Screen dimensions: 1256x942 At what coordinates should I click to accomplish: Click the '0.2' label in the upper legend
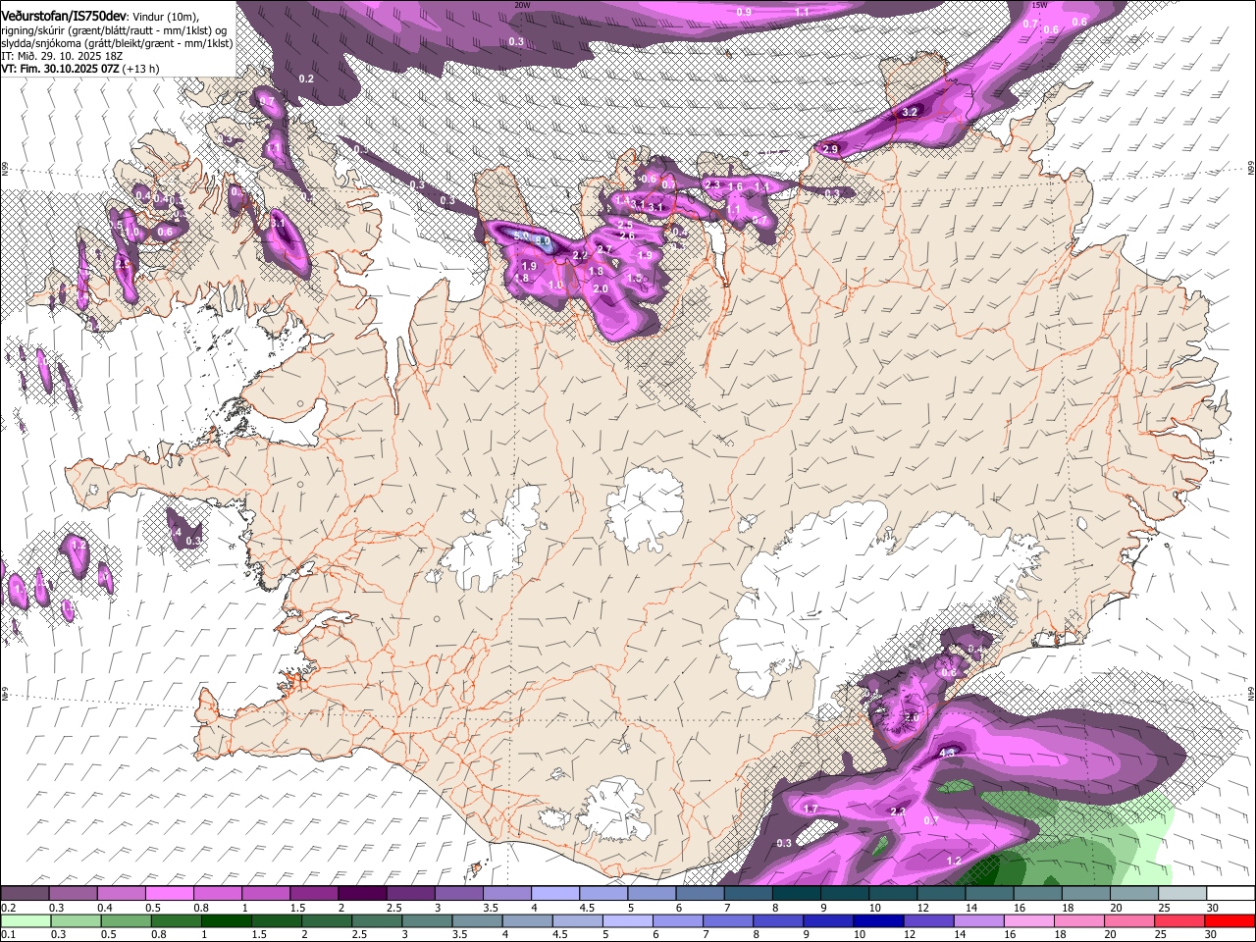[x=8, y=908]
